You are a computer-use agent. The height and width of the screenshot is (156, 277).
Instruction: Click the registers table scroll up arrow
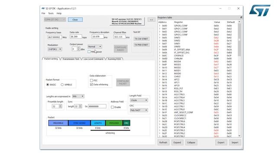coord(239,22)
